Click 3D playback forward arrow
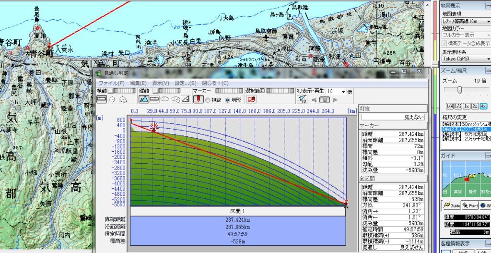 point(335,100)
